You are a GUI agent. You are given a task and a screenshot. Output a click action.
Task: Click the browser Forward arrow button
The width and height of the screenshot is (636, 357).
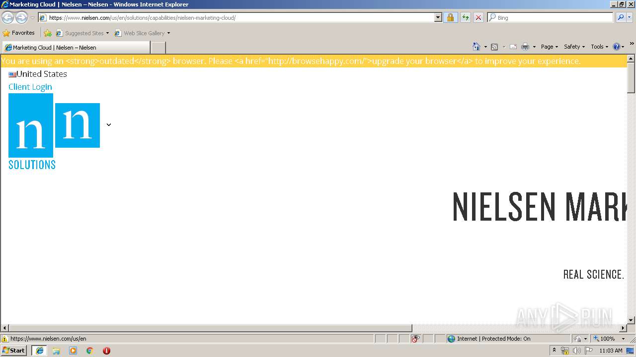(21, 18)
